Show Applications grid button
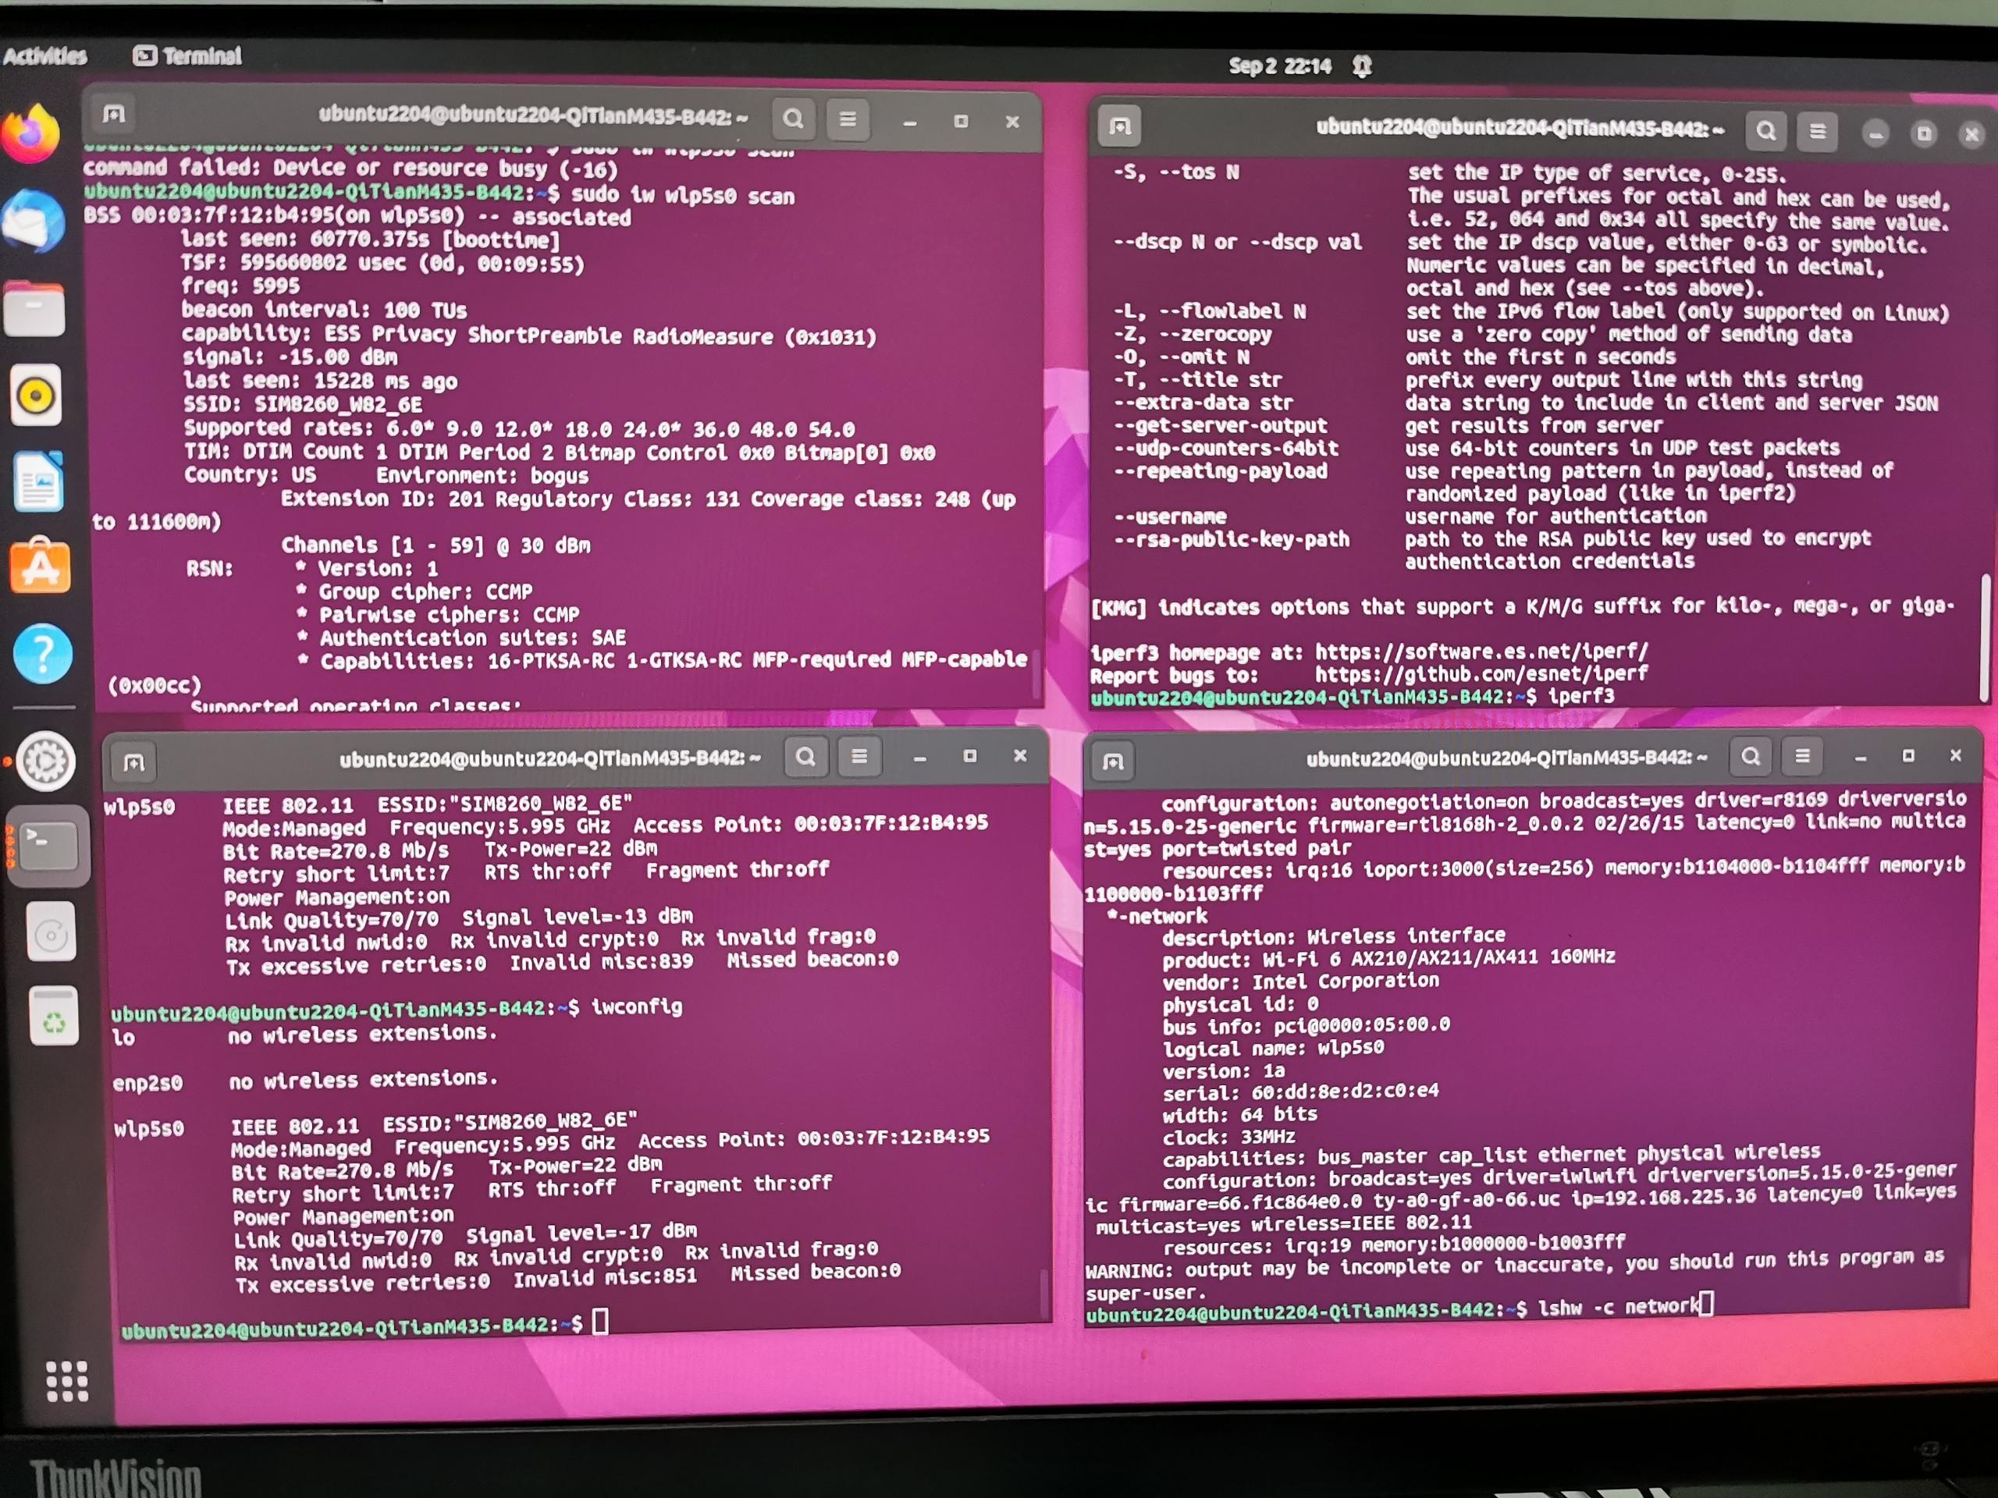The width and height of the screenshot is (1998, 1498). [x=66, y=1381]
